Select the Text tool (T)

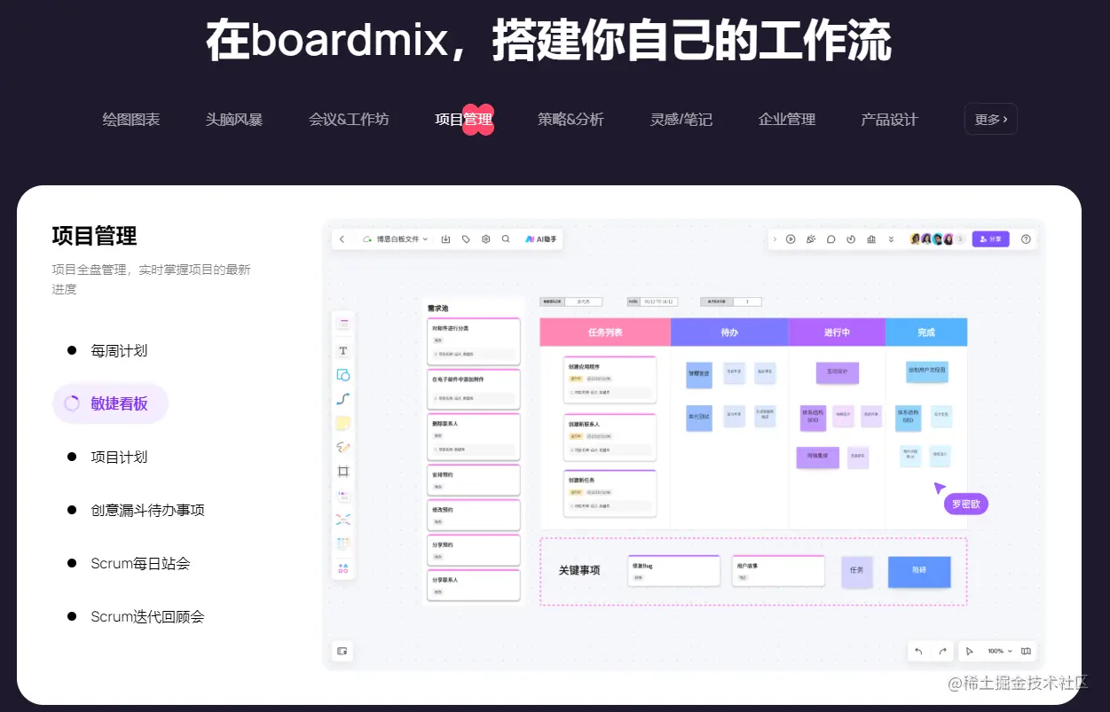pyautogui.click(x=343, y=350)
